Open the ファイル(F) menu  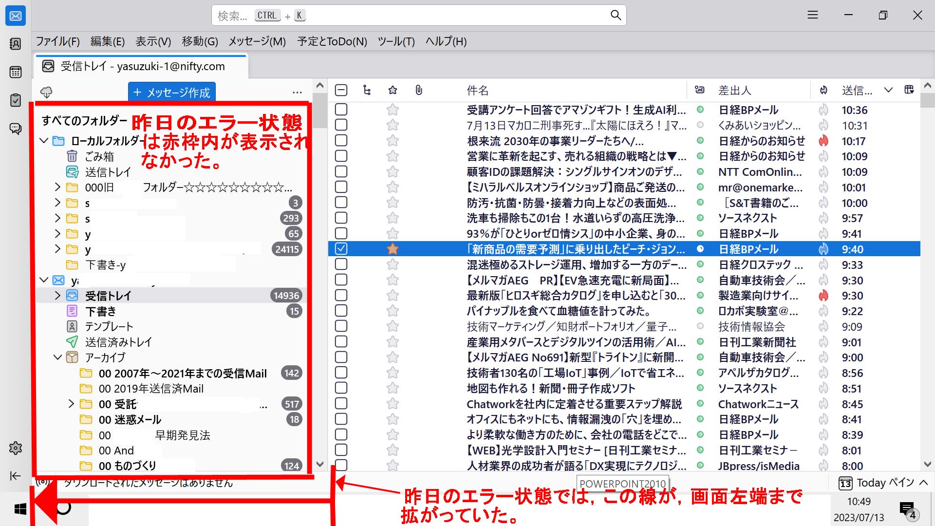(58, 41)
